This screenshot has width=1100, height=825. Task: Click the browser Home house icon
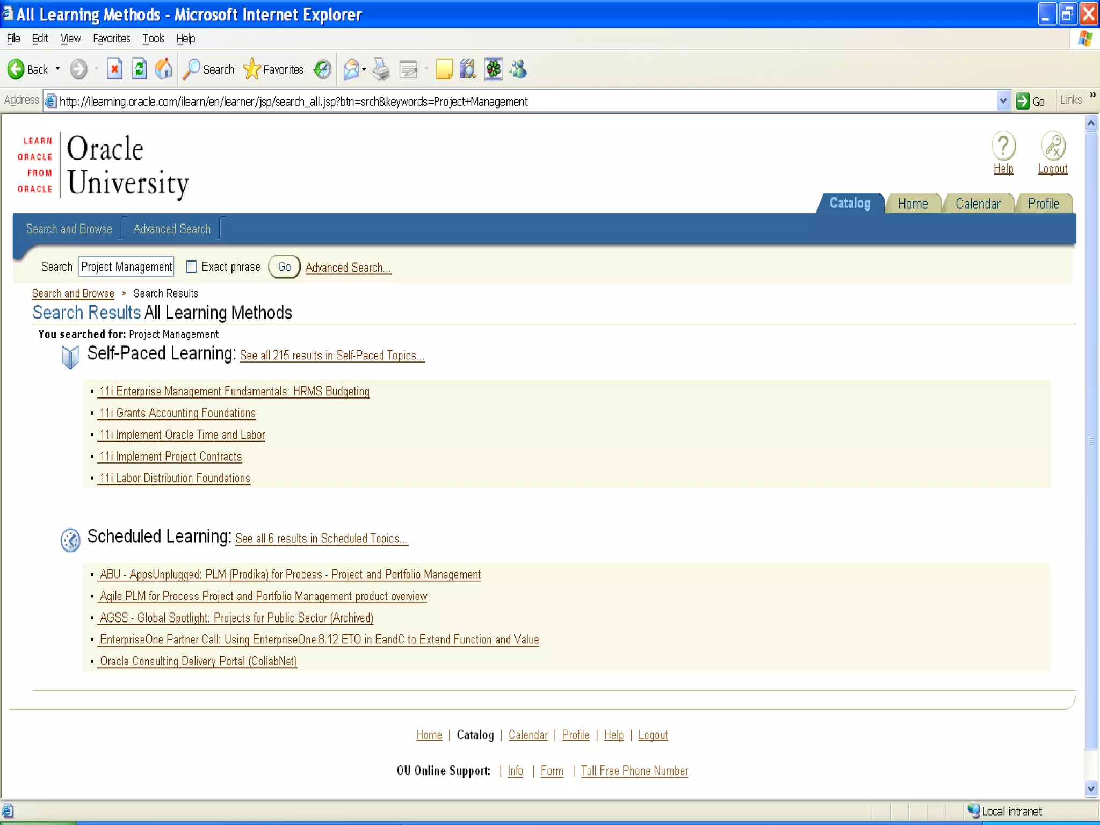[x=164, y=69]
